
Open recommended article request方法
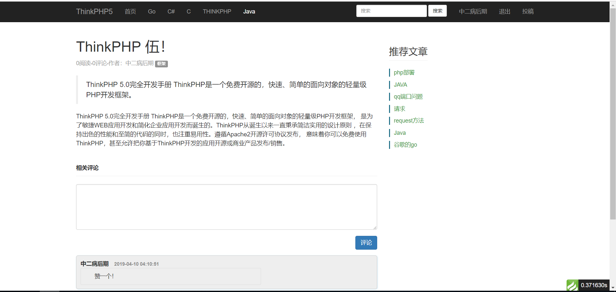[x=409, y=121]
